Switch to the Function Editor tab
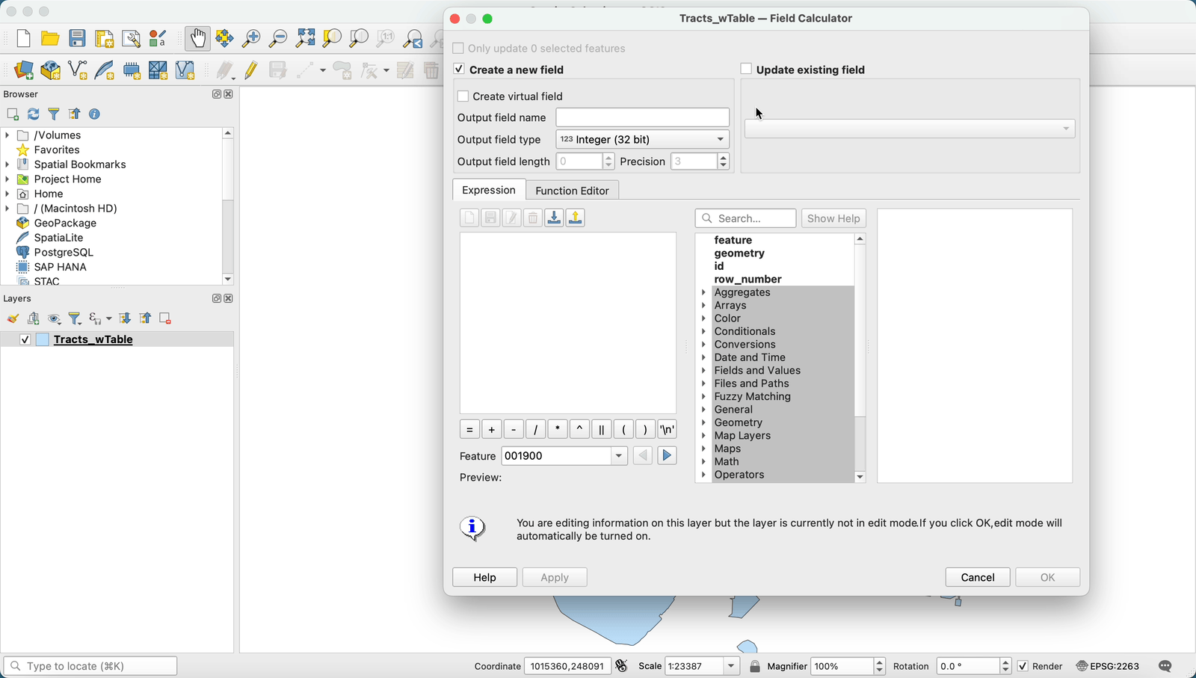The image size is (1196, 678). [x=572, y=190]
